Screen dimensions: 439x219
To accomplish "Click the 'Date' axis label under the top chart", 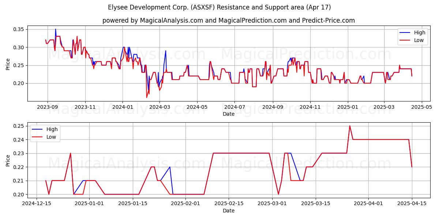I will (229, 114).
